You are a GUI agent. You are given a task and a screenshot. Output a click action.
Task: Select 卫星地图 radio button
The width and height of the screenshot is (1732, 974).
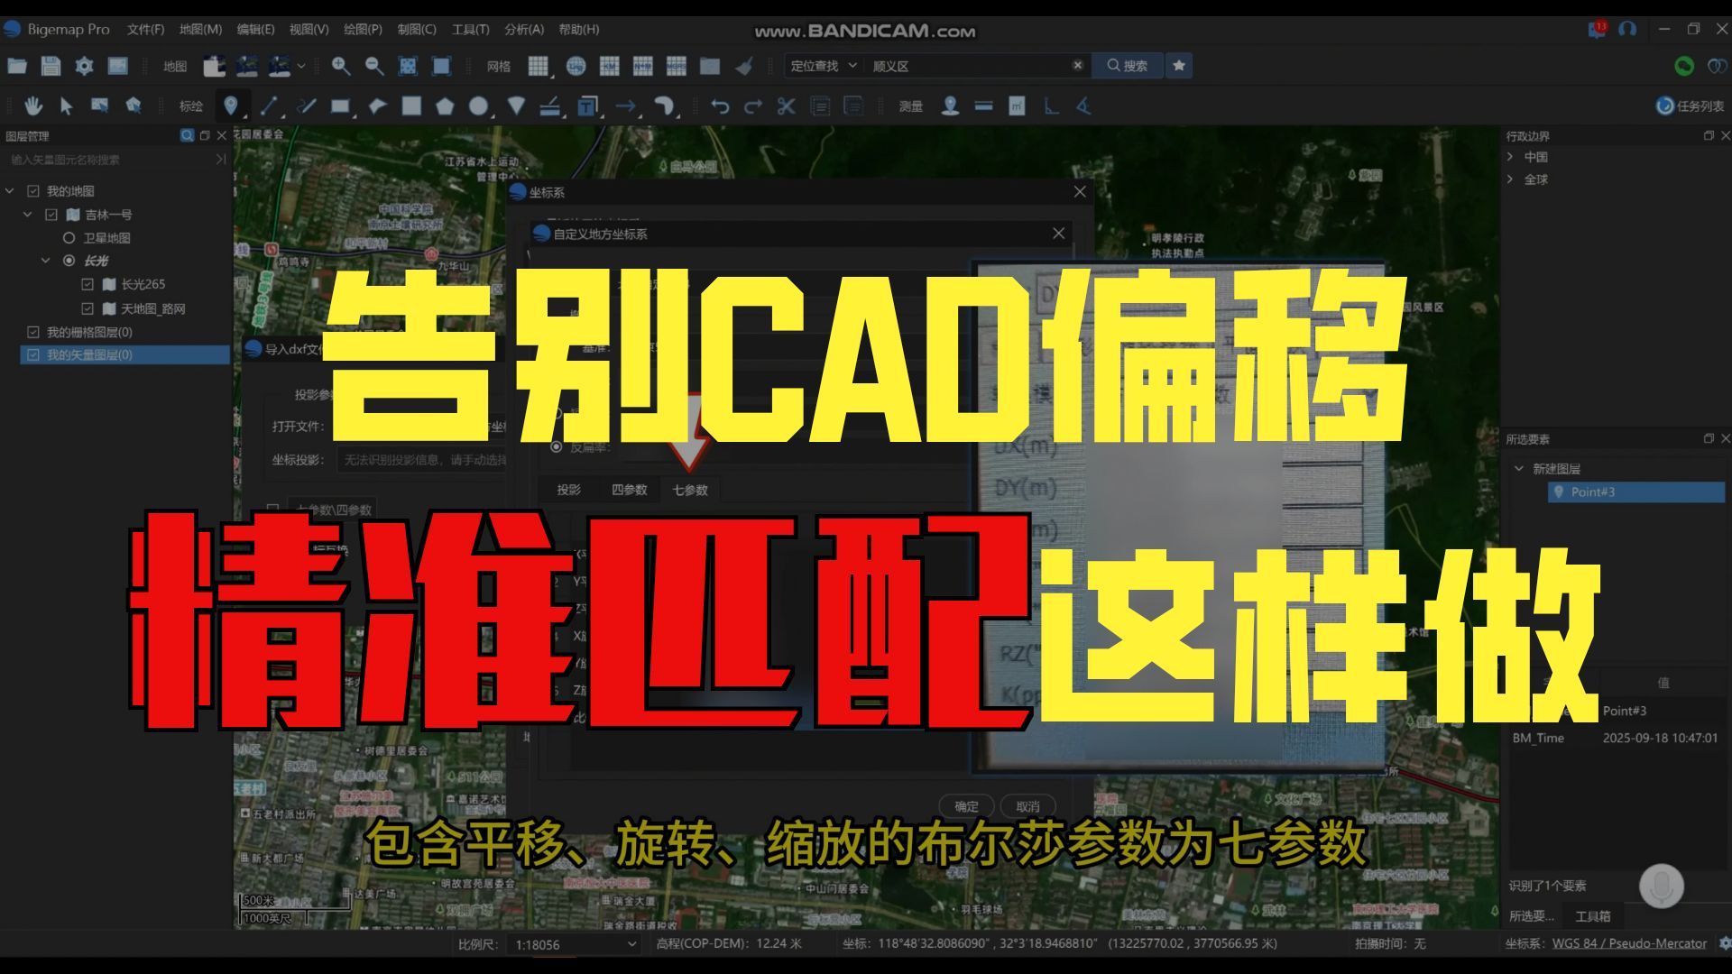pos(69,238)
